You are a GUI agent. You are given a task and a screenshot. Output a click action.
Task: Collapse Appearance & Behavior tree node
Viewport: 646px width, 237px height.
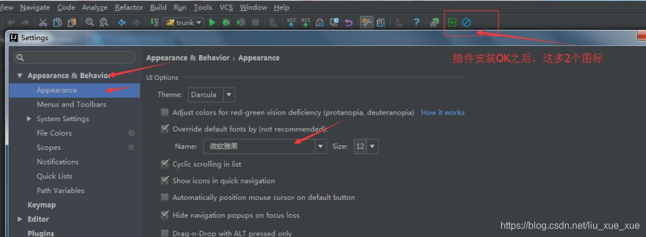[x=19, y=76]
